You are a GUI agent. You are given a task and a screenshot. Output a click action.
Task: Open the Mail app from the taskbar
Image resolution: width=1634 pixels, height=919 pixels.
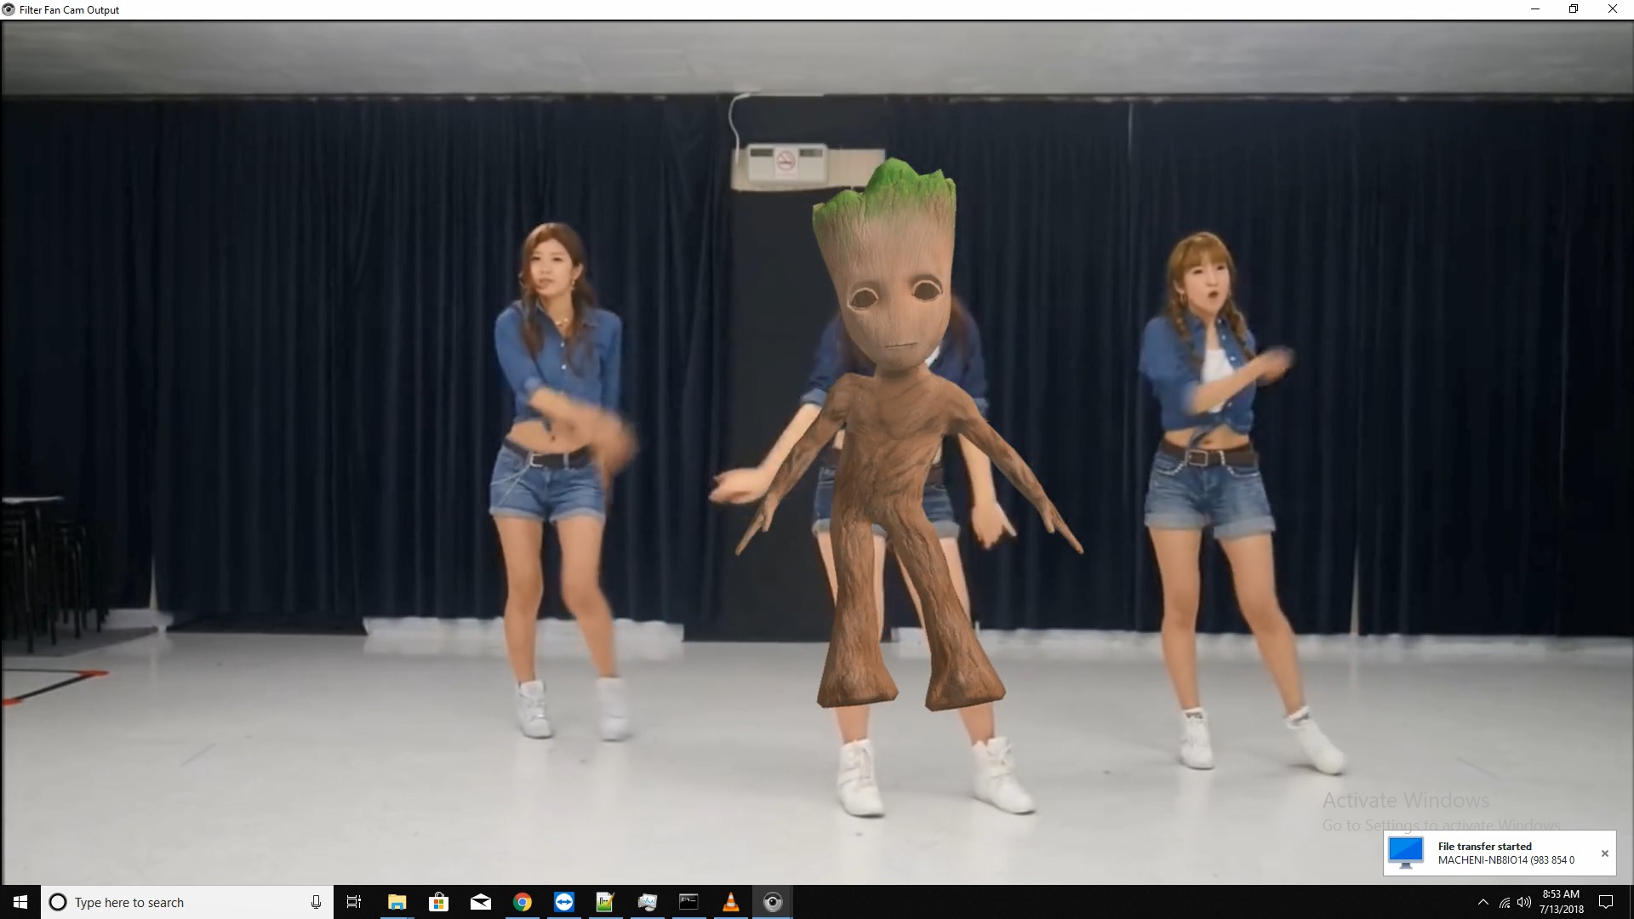480,902
